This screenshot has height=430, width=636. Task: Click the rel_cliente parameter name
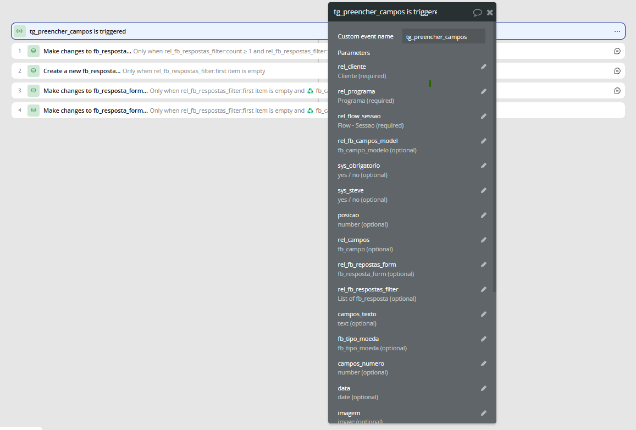pyautogui.click(x=352, y=67)
